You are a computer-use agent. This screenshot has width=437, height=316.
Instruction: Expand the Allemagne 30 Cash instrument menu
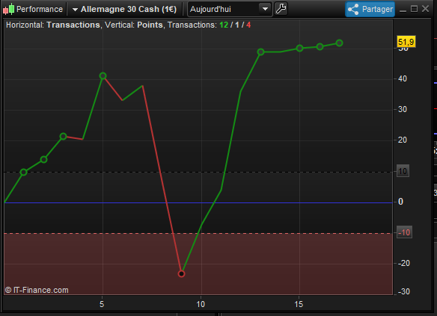point(124,9)
